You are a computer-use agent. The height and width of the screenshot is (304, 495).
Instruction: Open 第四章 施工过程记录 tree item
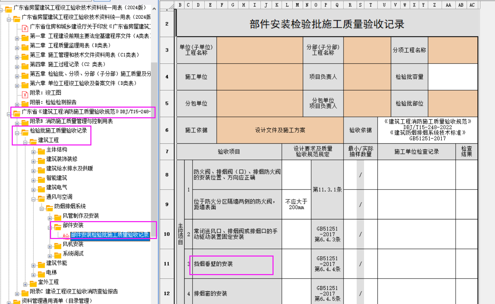coord(67,64)
